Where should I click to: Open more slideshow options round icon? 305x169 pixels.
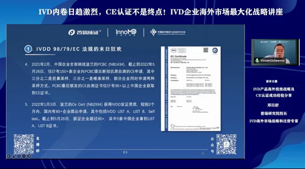(x=24, y=156)
